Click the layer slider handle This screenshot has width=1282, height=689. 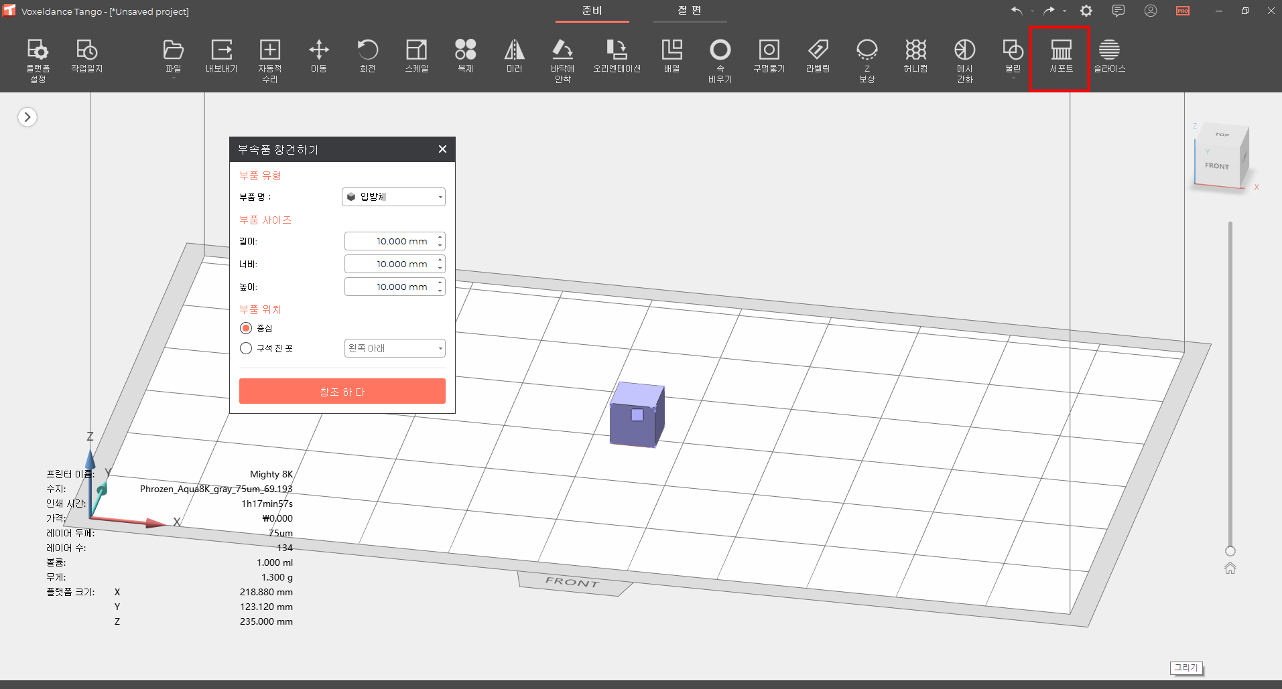point(1230,551)
